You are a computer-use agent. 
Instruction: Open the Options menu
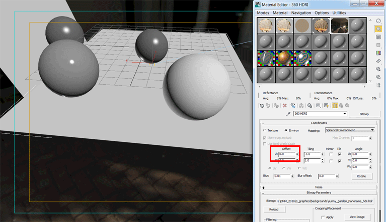click(322, 13)
